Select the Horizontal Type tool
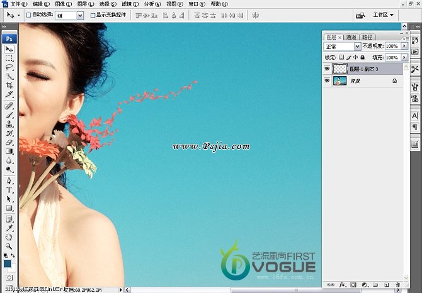 (x=9, y=189)
